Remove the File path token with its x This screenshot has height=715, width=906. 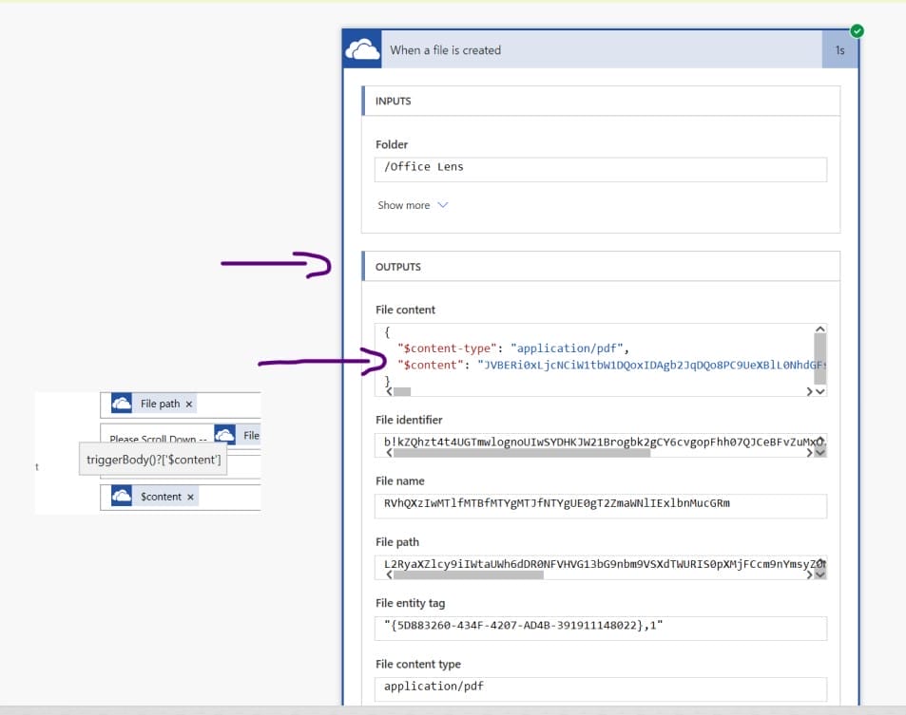click(x=188, y=405)
